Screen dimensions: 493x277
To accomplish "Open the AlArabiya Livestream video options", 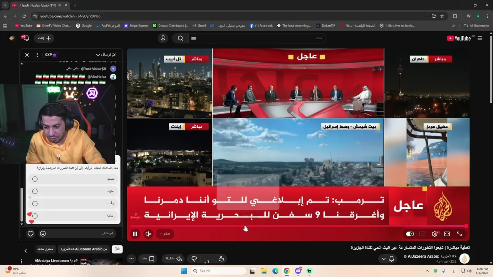I will pyautogui.click(x=22, y=261).
